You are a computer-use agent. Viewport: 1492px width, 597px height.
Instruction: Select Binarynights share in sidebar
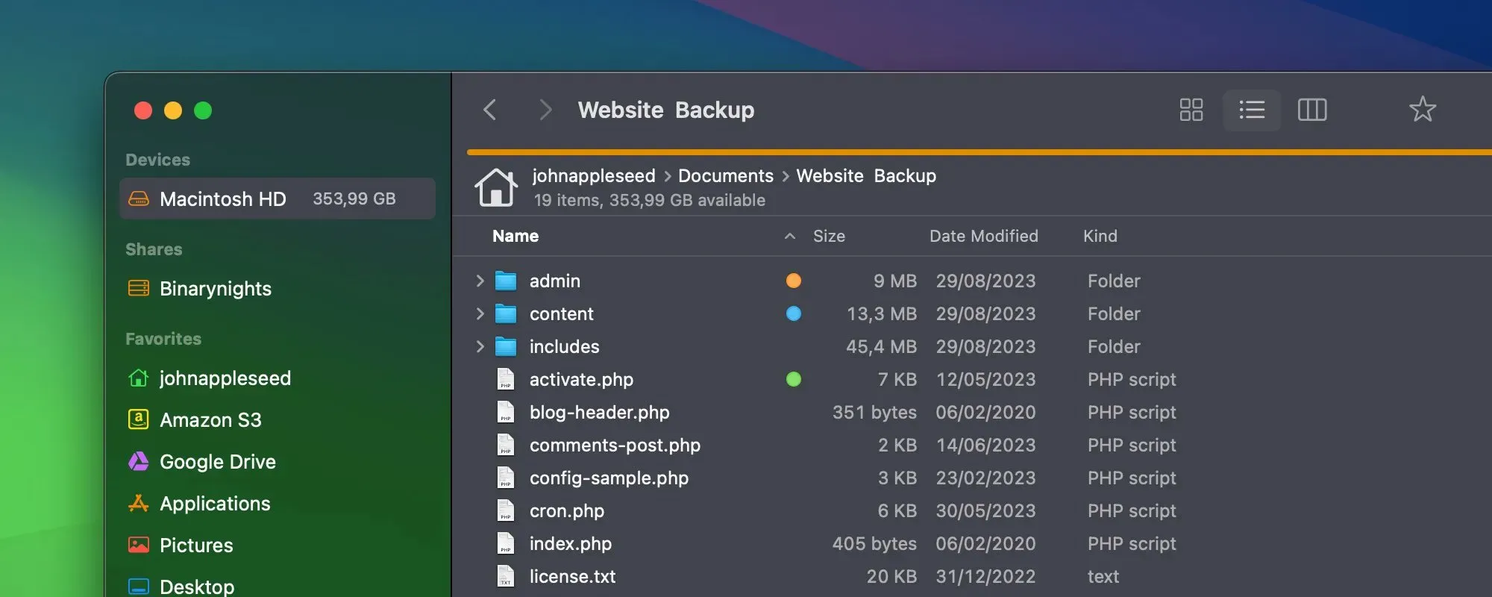click(x=215, y=289)
